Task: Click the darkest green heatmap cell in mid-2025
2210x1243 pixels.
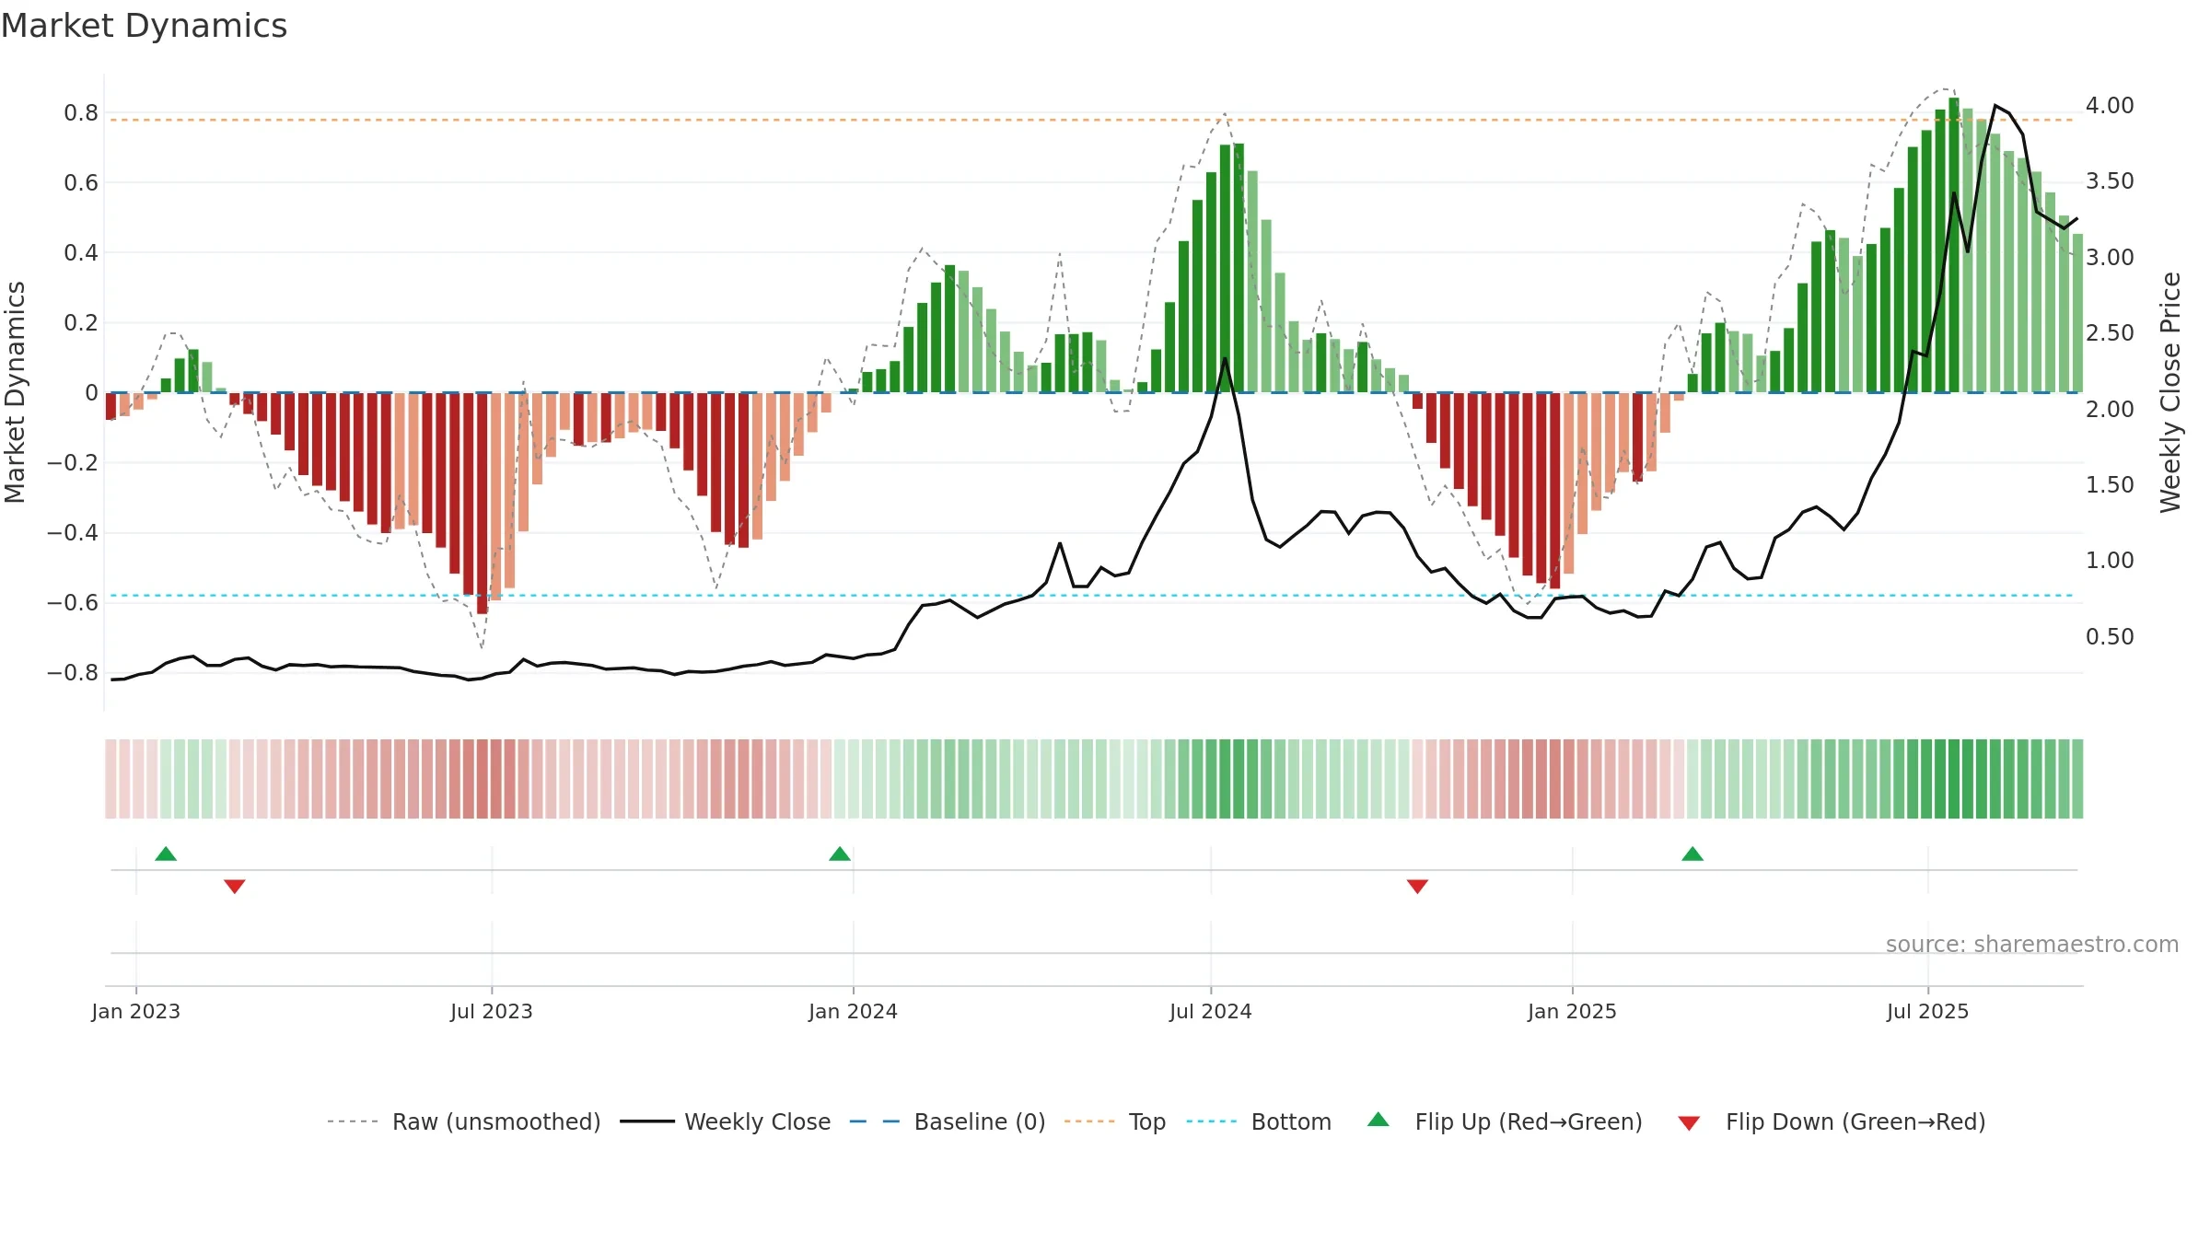Action: [x=1954, y=779]
